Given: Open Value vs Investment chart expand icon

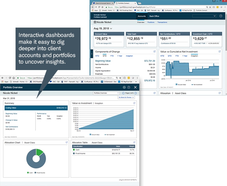Looking at the screenshot, I should [134, 103].
